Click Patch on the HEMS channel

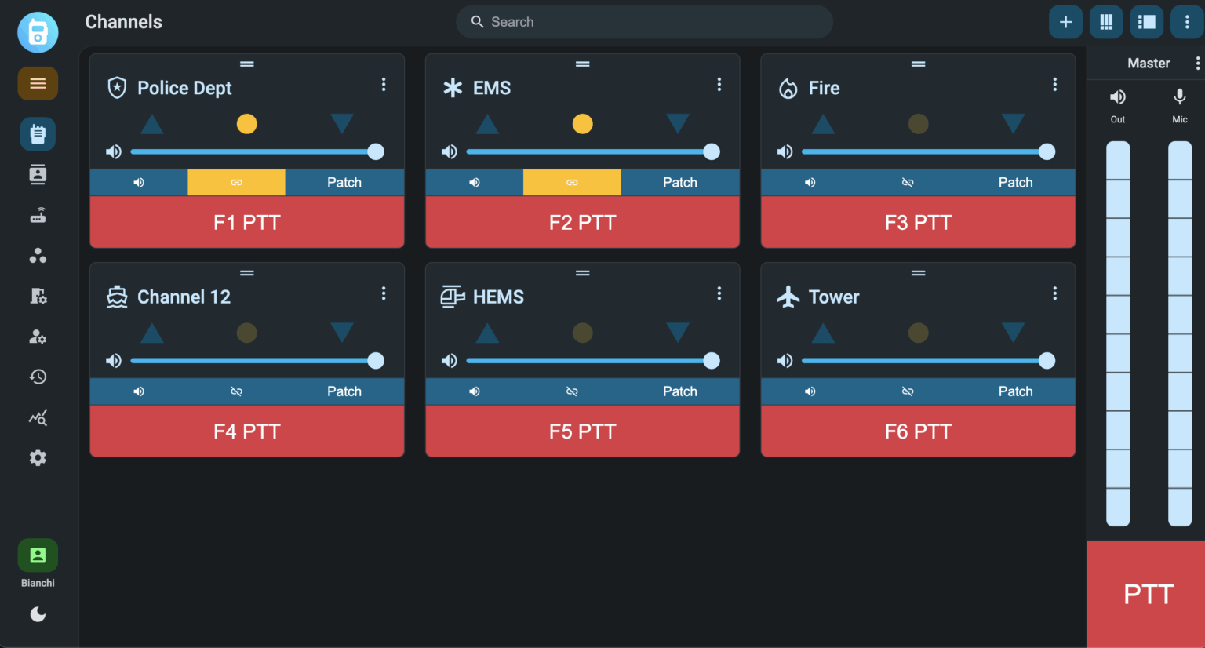tap(679, 391)
